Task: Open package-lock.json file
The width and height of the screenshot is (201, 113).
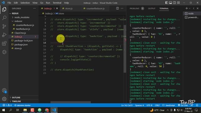Action: coord(24,40)
